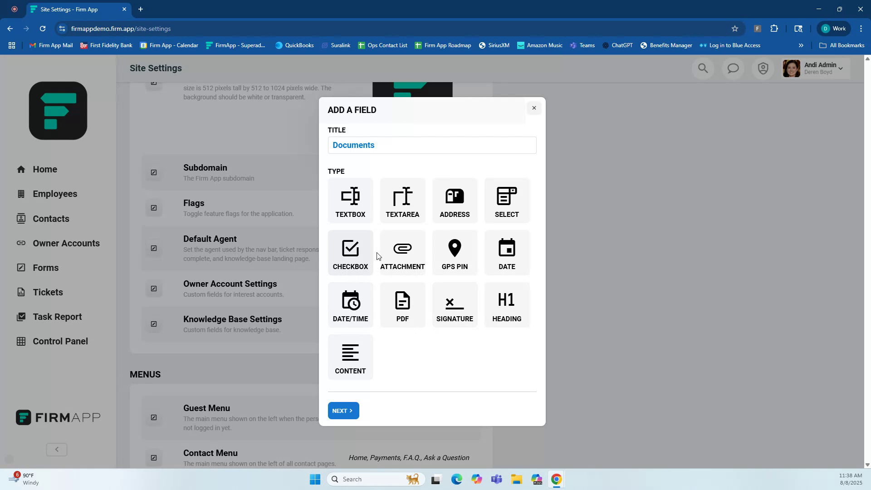Screen dimensions: 871x490
Task: Open messages via the chat bubble icon
Action: (x=733, y=68)
